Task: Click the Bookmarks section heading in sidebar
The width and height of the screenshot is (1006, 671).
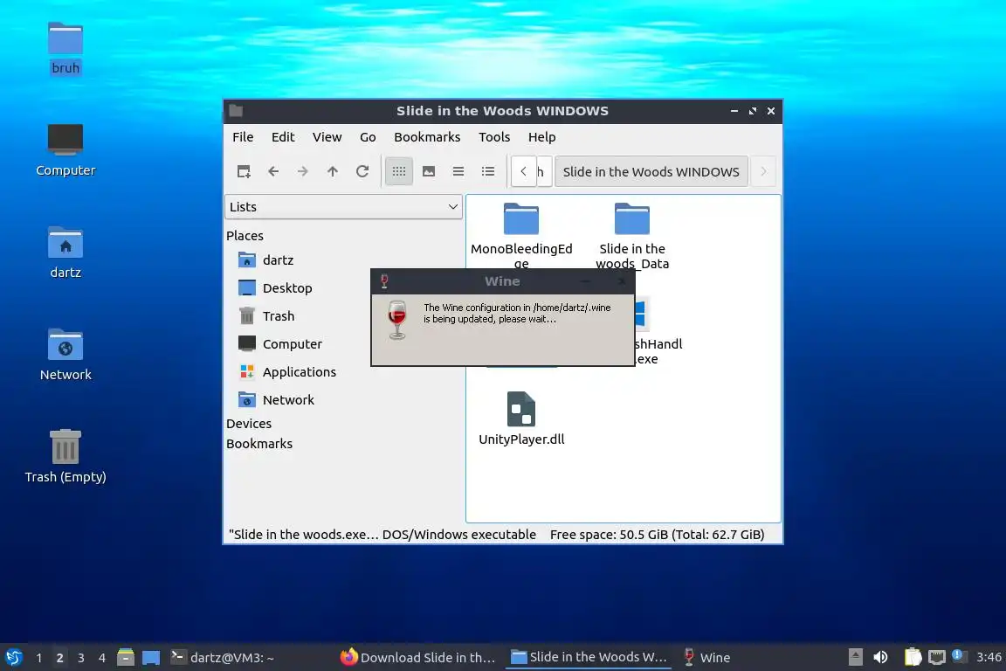Action: coord(259,444)
